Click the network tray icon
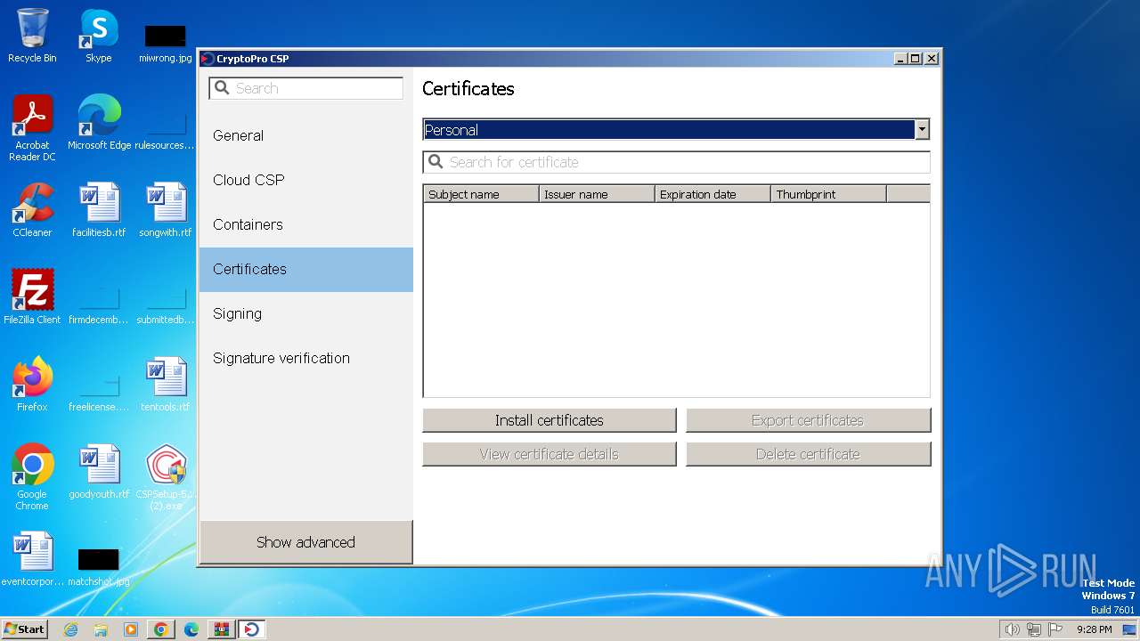Image resolution: width=1140 pixels, height=641 pixels. tap(1034, 629)
